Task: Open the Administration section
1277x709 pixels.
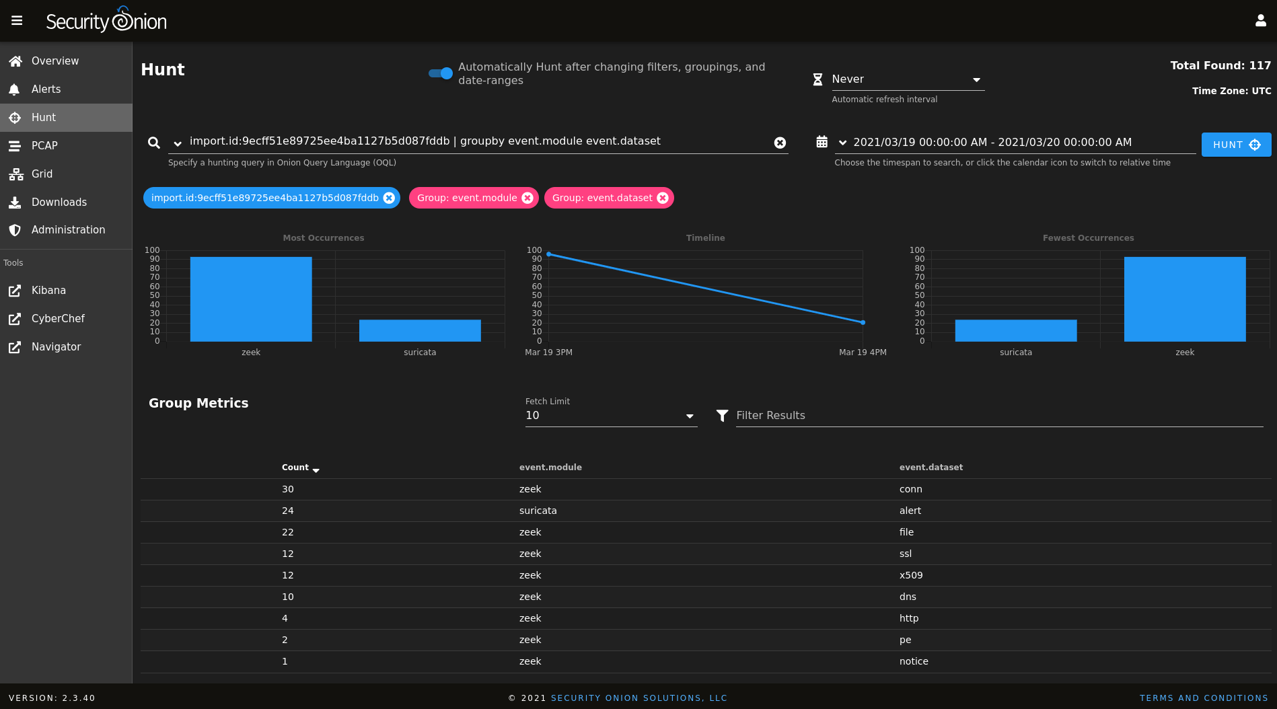Action: pyautogui.click(x=68, y=229)
